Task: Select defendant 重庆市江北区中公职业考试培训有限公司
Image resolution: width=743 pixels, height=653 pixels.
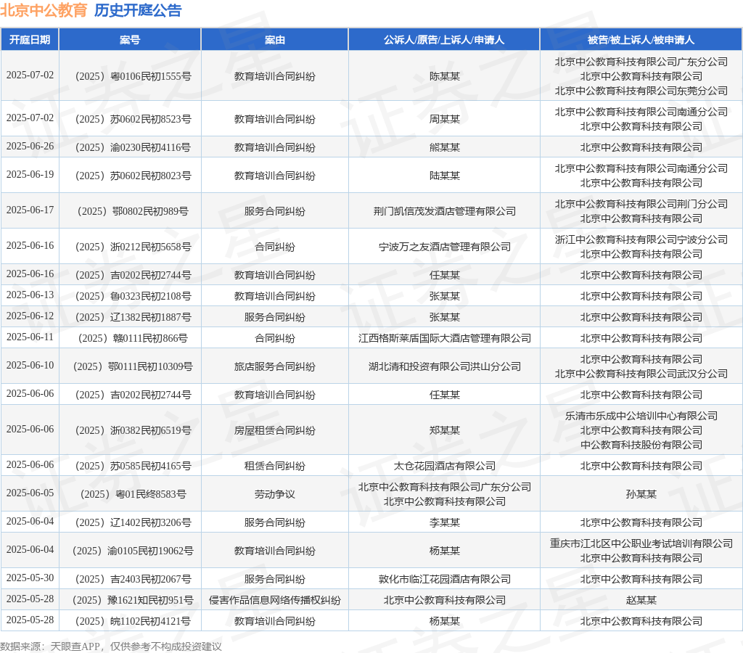Action: tap(641, 543)
